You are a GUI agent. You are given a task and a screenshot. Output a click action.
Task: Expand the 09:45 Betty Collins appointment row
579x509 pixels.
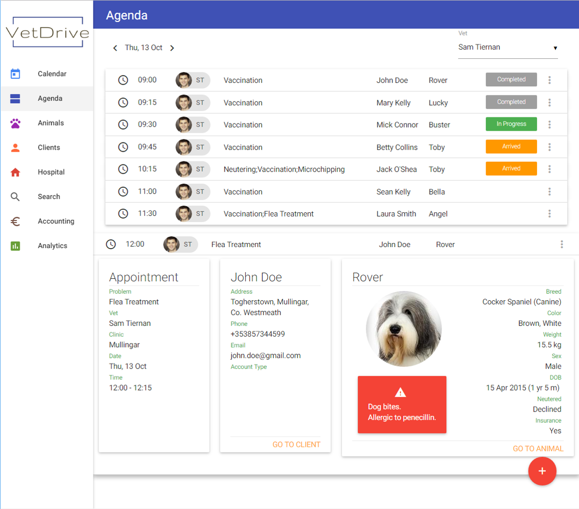(x=336, y=147)
